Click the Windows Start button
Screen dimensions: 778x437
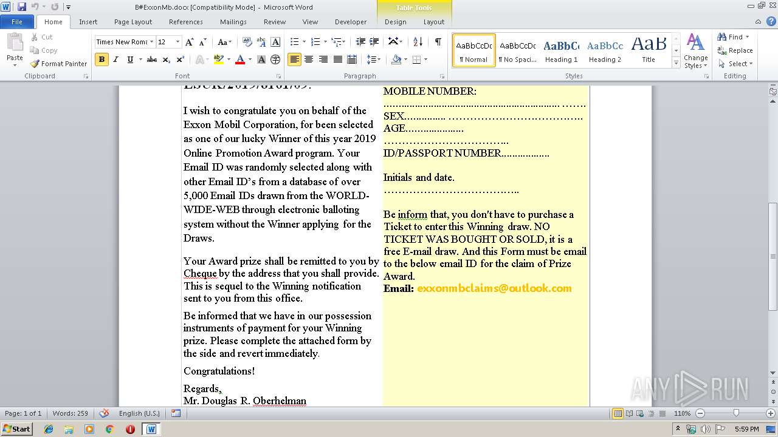[16, 429]
